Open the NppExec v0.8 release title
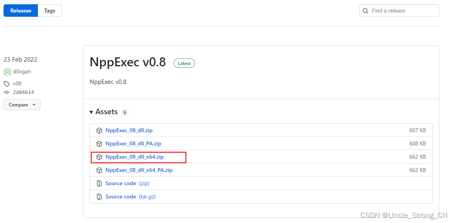The image size is (453, 223). click(128, 62)
